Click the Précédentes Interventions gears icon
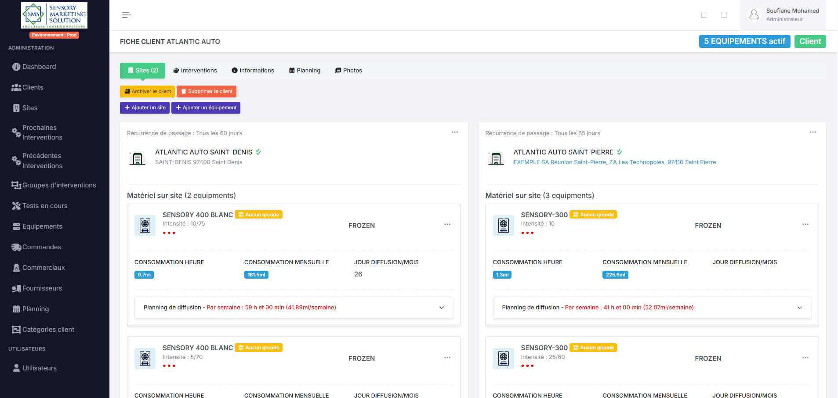838x398 pixels. 16,161
